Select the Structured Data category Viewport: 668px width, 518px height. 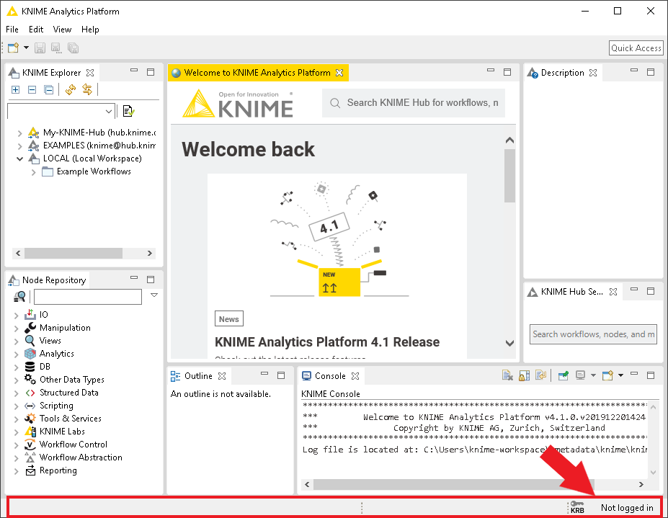pos(68,393)
